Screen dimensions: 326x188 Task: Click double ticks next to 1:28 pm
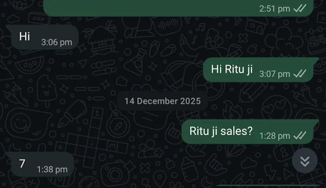tap(300, 136)
